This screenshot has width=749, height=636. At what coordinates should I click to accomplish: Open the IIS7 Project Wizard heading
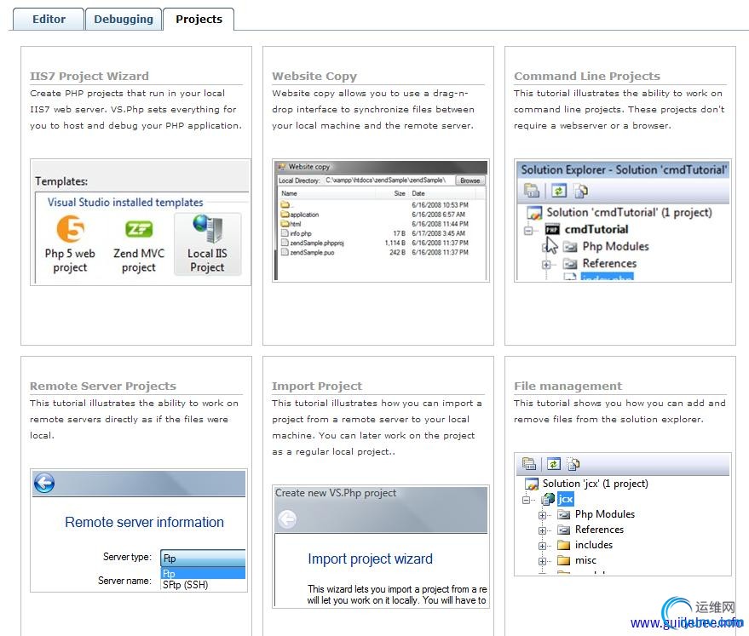point(89,77)
